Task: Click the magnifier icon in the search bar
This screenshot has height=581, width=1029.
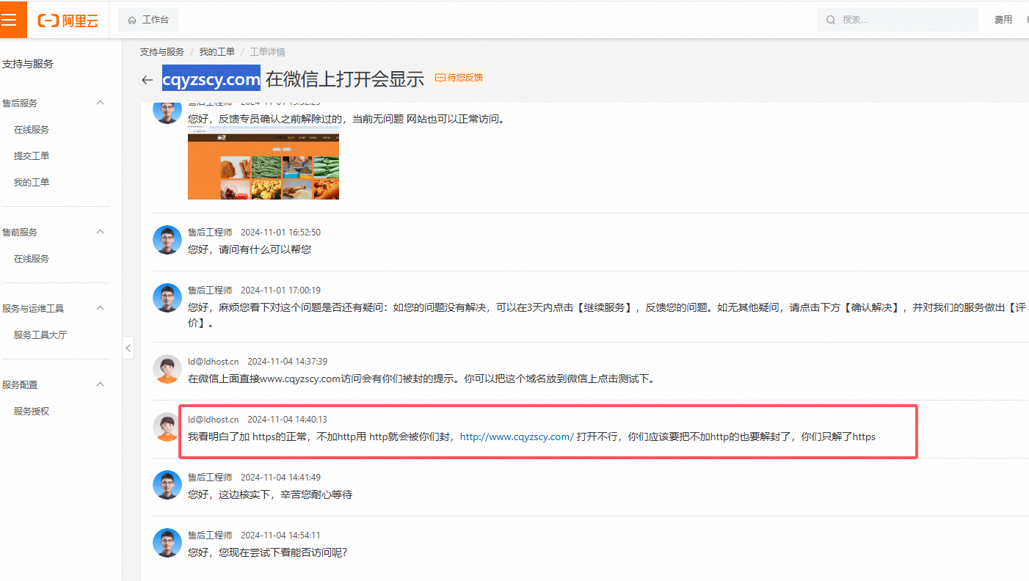Action: (831, 20)
